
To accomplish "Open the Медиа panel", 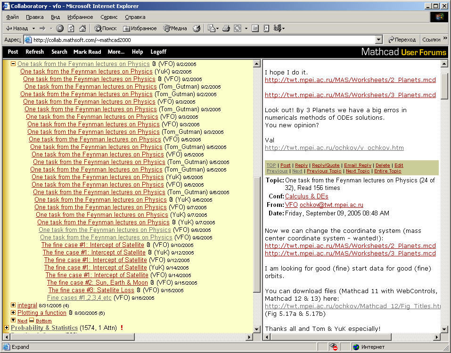I will [x=175, y=28].
